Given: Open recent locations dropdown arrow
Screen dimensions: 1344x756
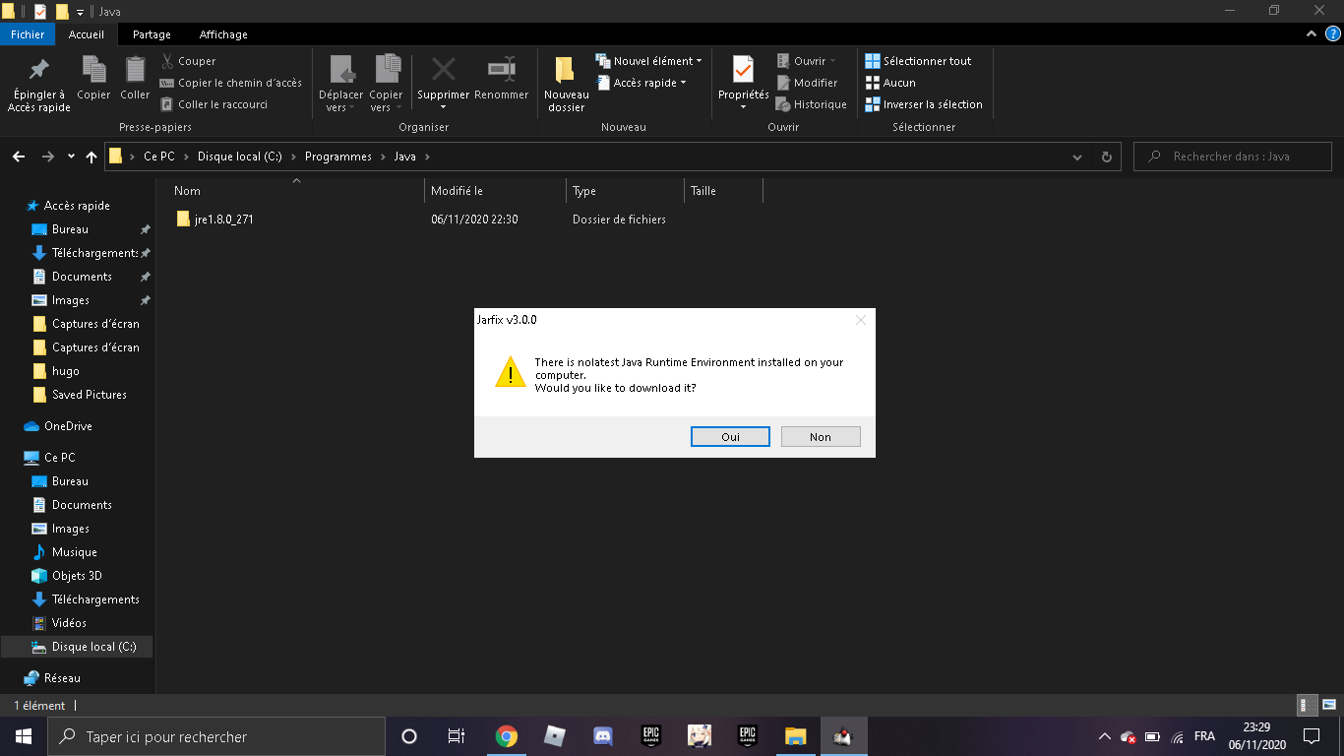Looking at the screenshot, I should 71,157.
